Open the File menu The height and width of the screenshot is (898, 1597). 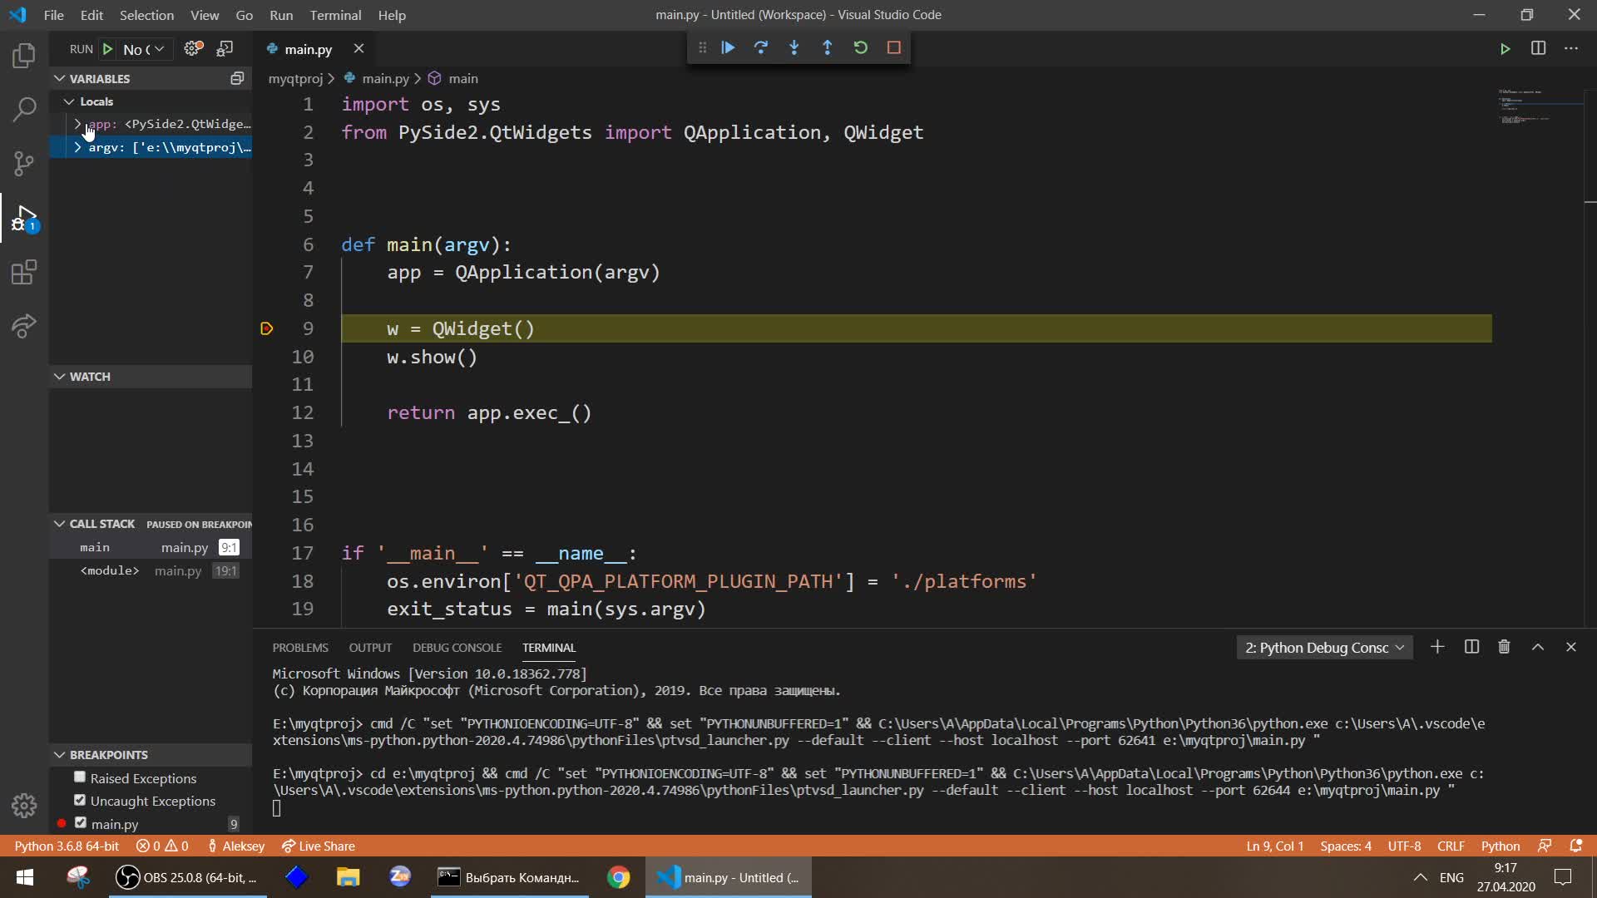[x=54, y=15]
